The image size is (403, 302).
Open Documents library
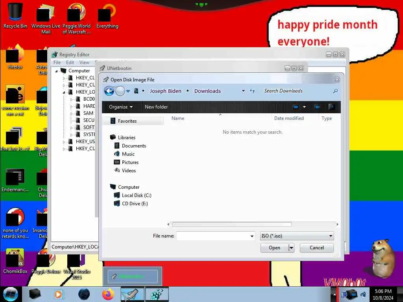click(134, 145)
